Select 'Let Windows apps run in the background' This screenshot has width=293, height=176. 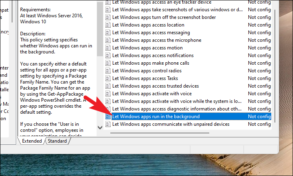coord(156,117)
